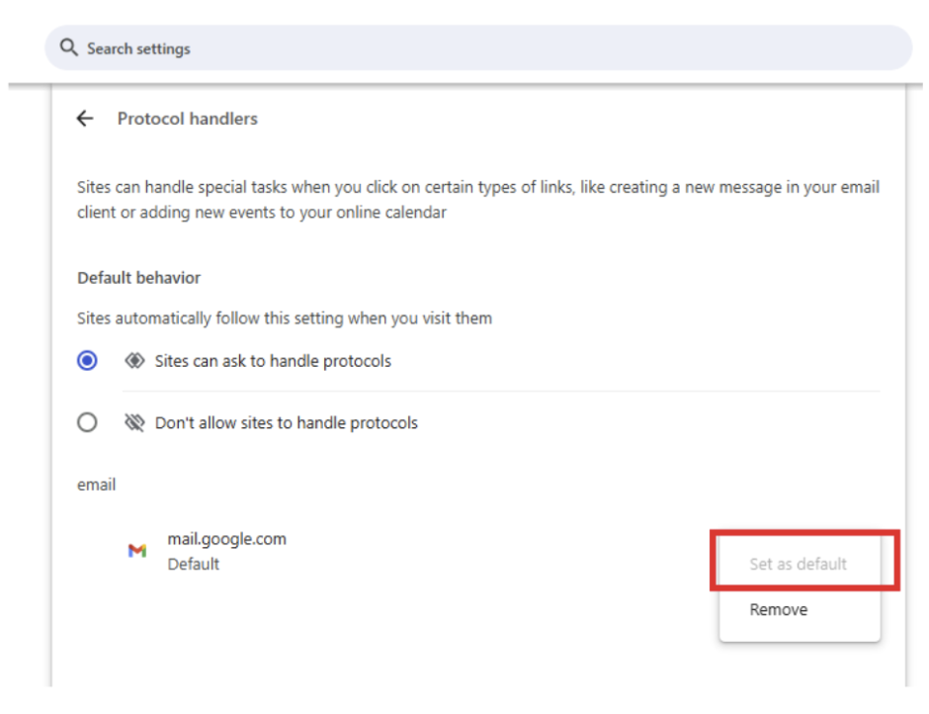Click the allow protocol handlers diamond icon
929x714 pixels.
[x=134, y=361]
